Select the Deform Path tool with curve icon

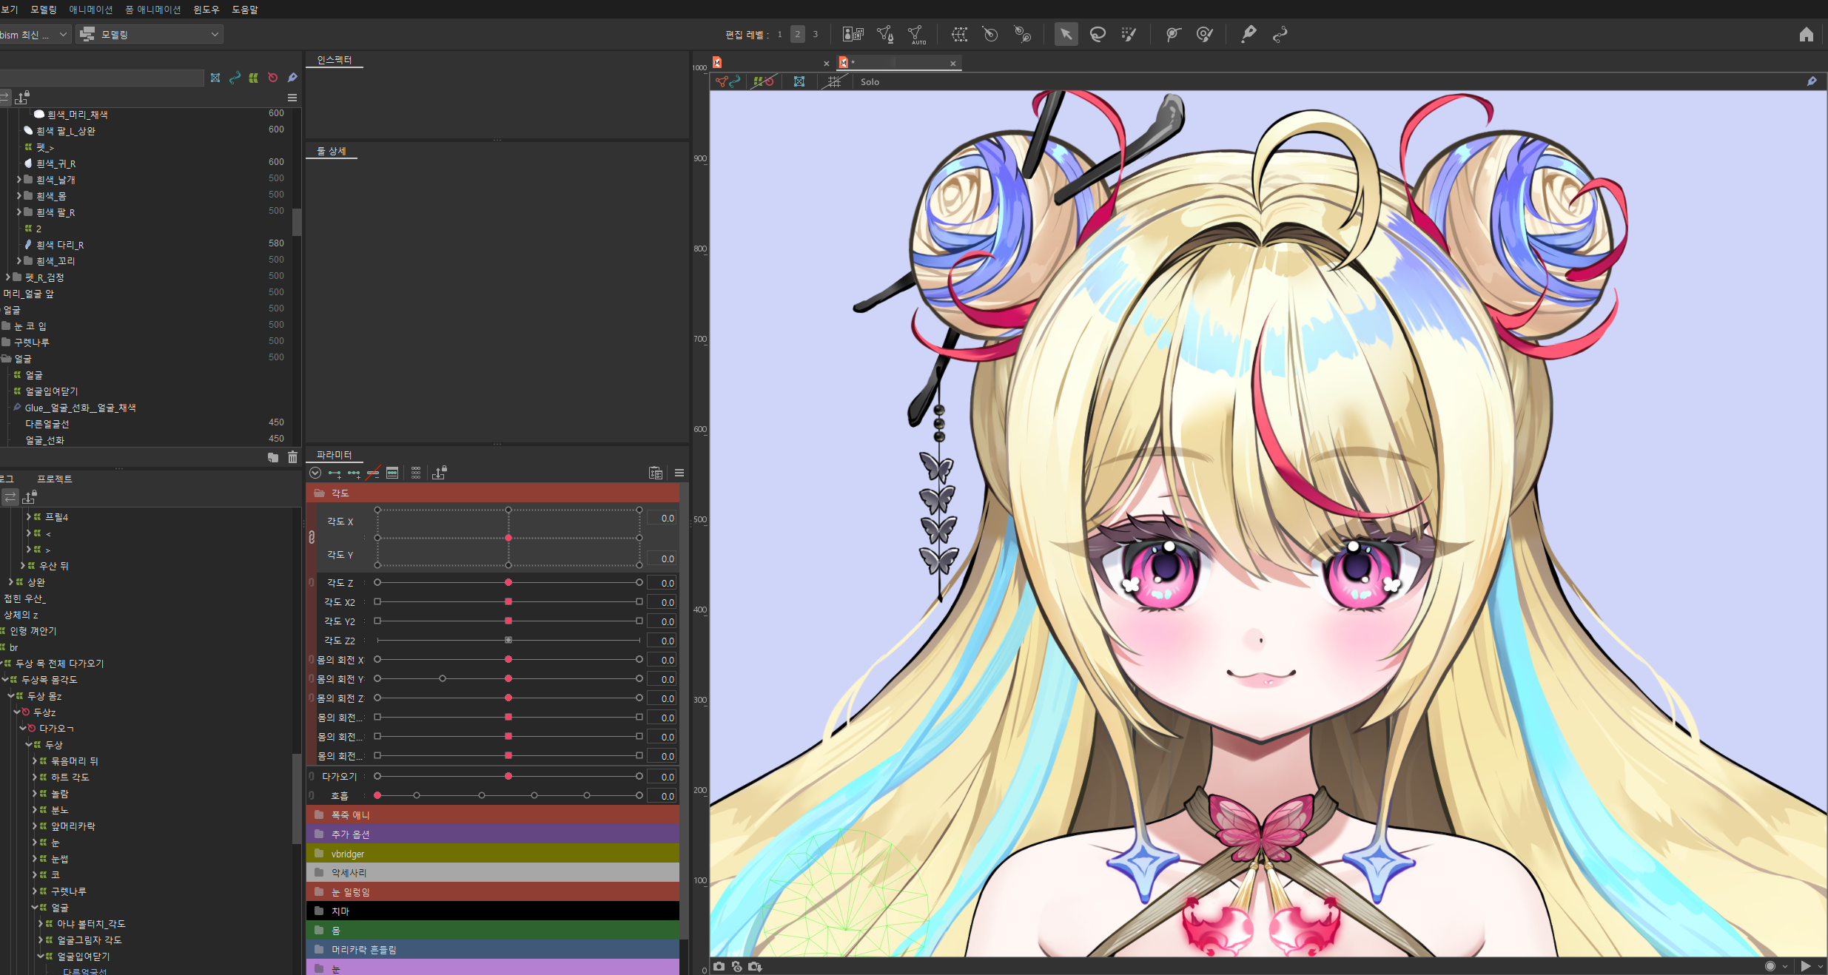tap(1280, 34)
